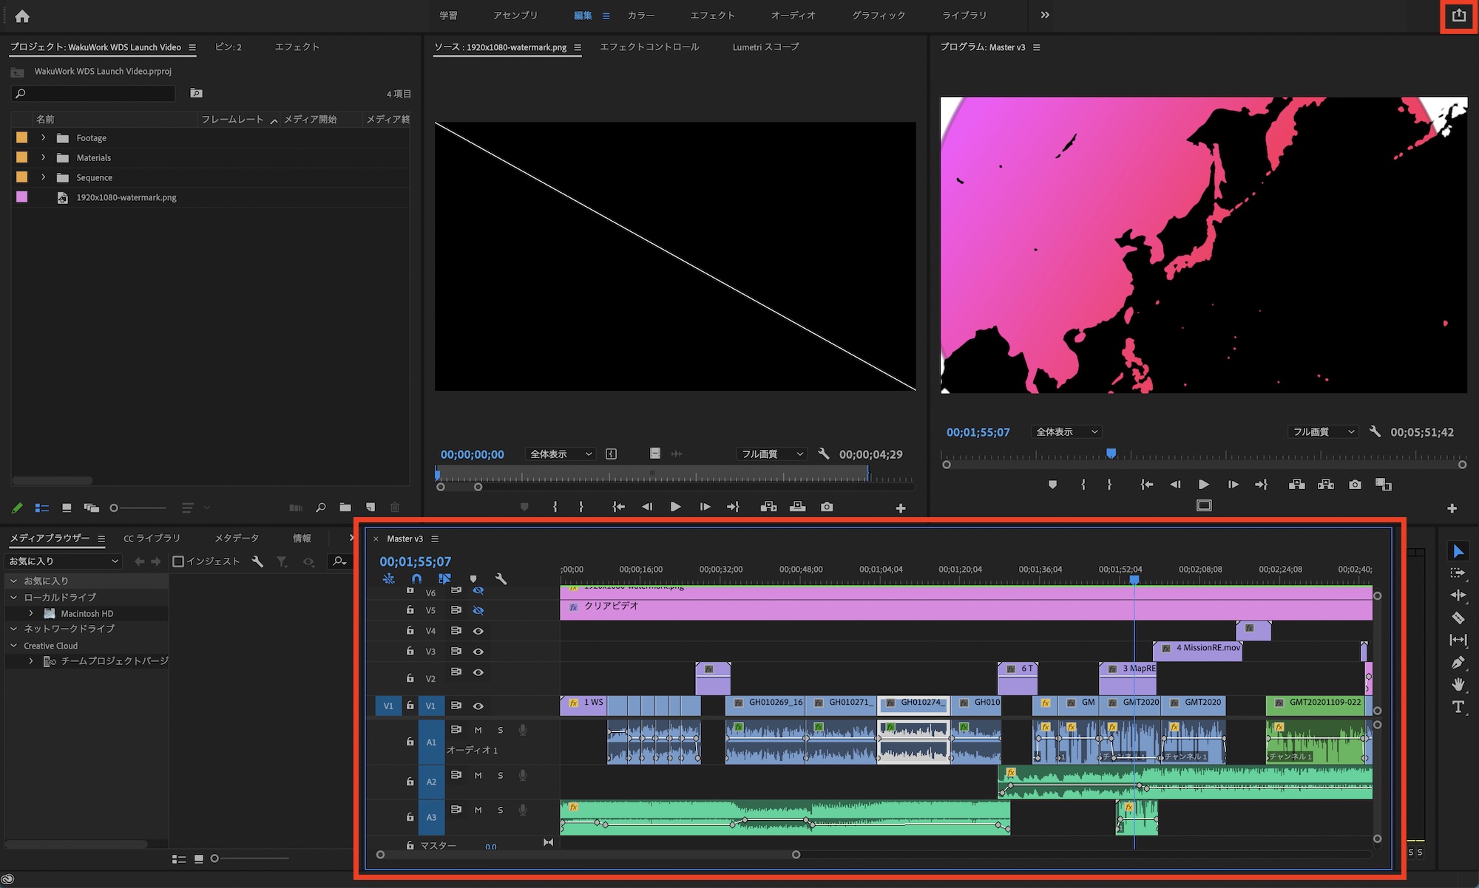Adjust project panel thumbnail zoom slider
Image resolution: width=1479 pixels, height=888 pixels.
coord(115,508)
